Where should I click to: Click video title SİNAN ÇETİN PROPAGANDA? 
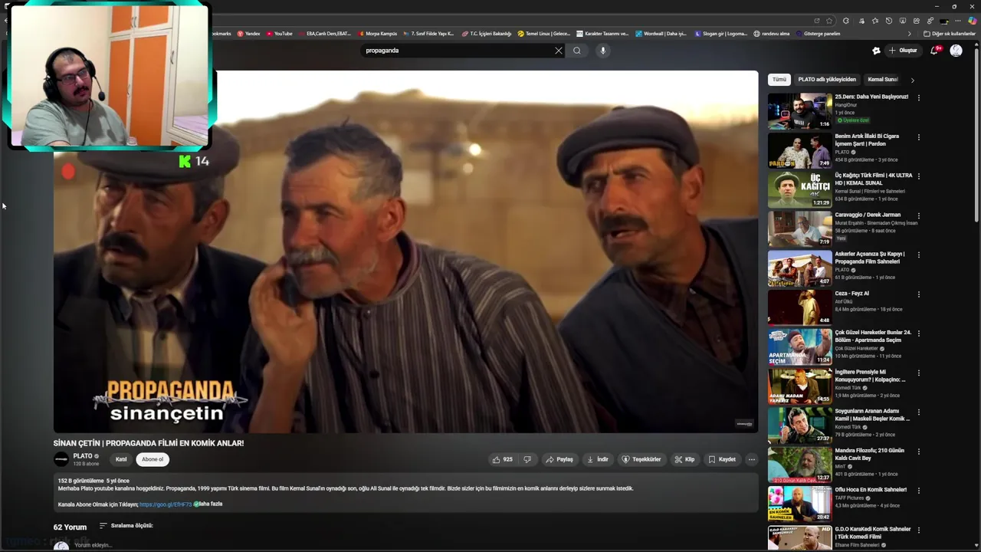click(x=149, y=443)
